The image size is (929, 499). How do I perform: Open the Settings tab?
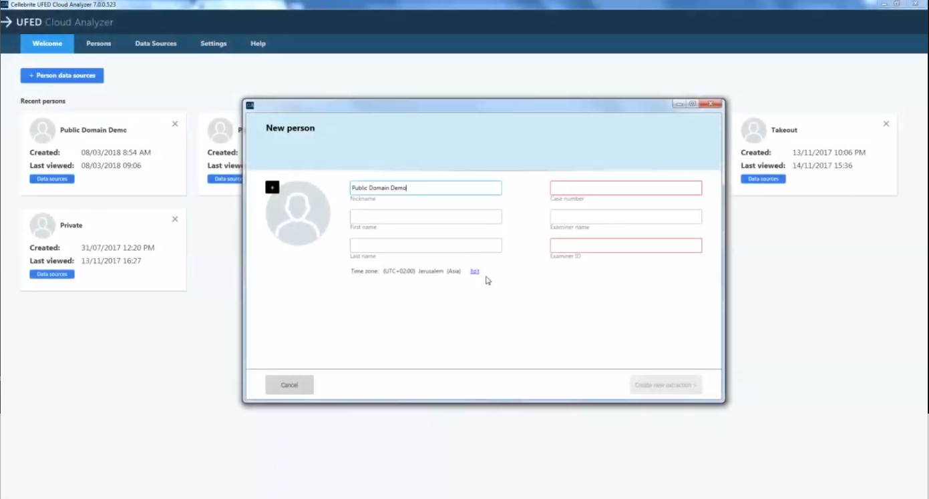tap(214, 43)
